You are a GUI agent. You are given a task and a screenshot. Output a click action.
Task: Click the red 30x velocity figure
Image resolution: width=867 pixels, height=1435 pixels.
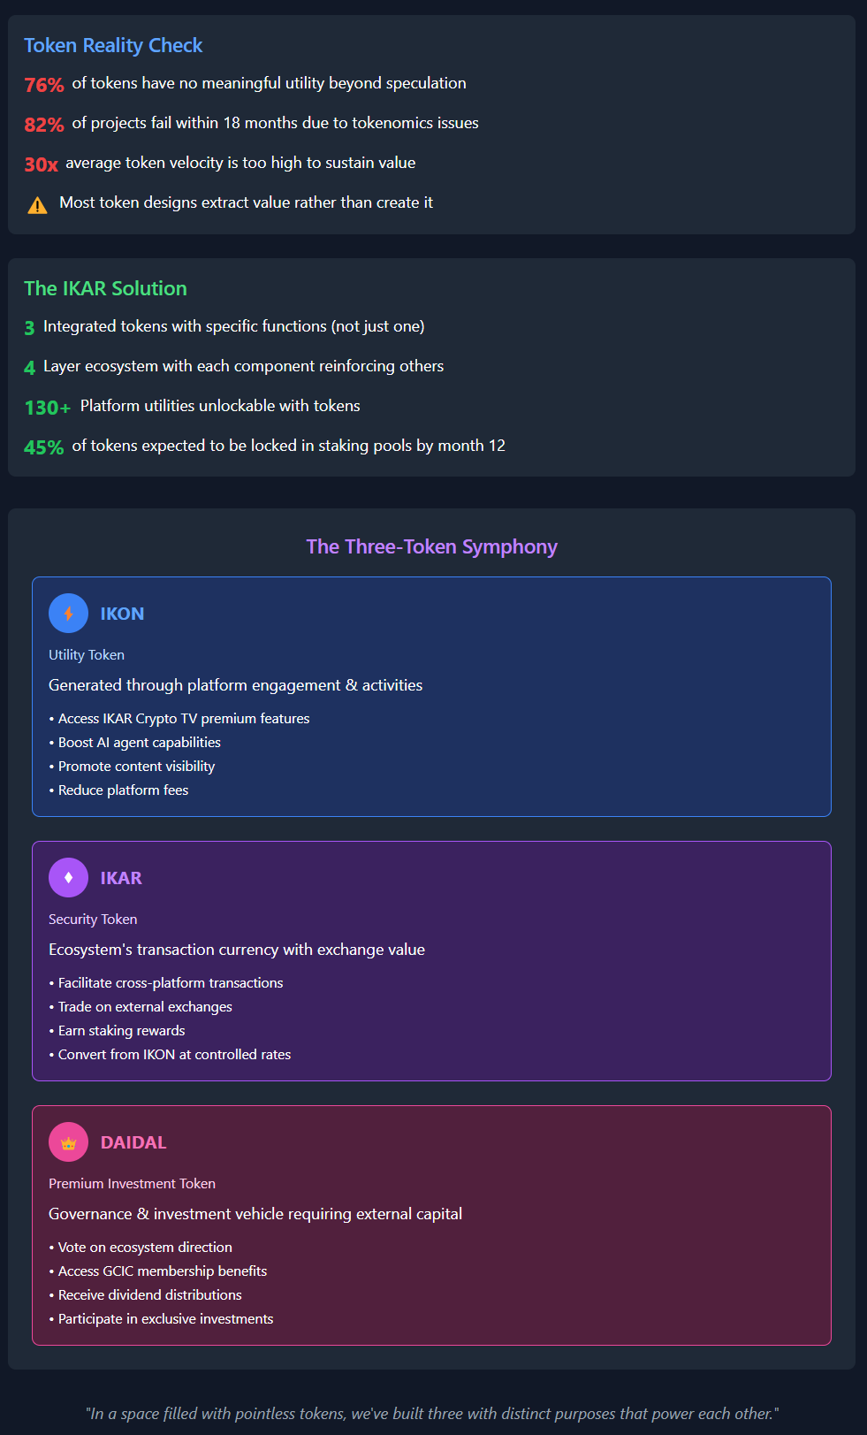pos(41,164)
